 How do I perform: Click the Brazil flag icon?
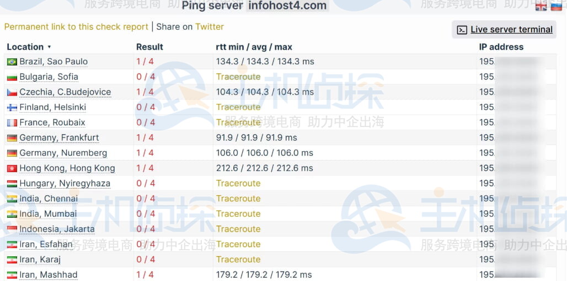pyautogui.click(x=12, y=62)
